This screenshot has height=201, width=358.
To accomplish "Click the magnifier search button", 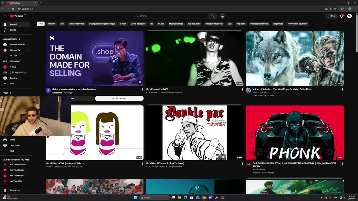I will (x=213, y=16).
